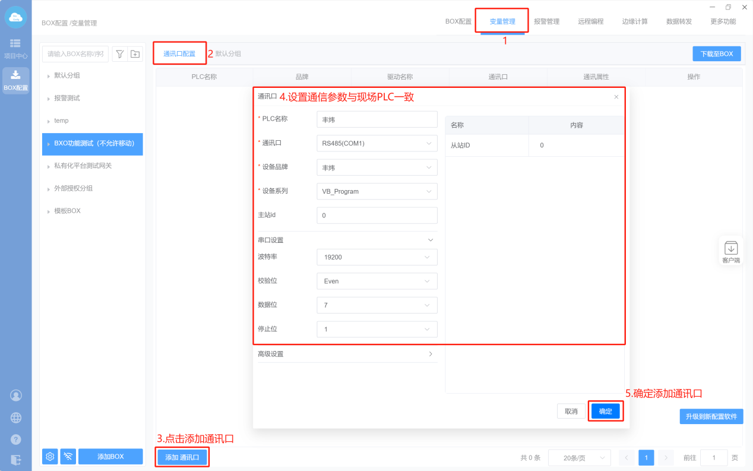Click the 下载至BOX button
The width and height of the screenshot is (753, 471).
716,53
